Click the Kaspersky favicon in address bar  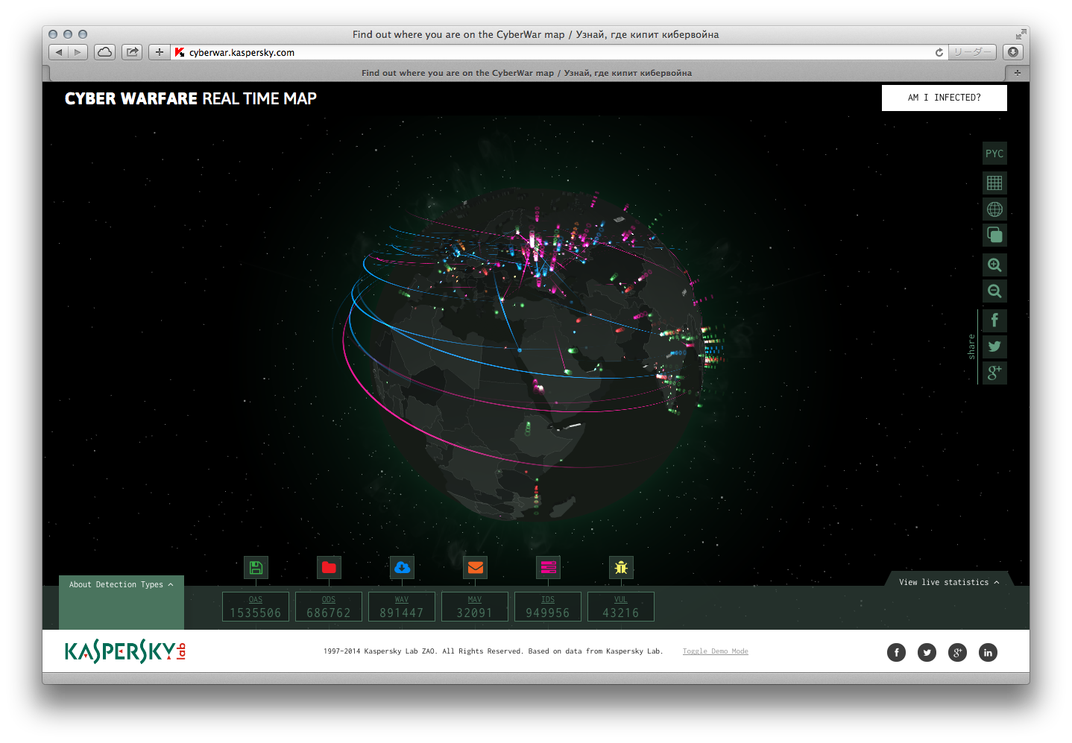180,52
